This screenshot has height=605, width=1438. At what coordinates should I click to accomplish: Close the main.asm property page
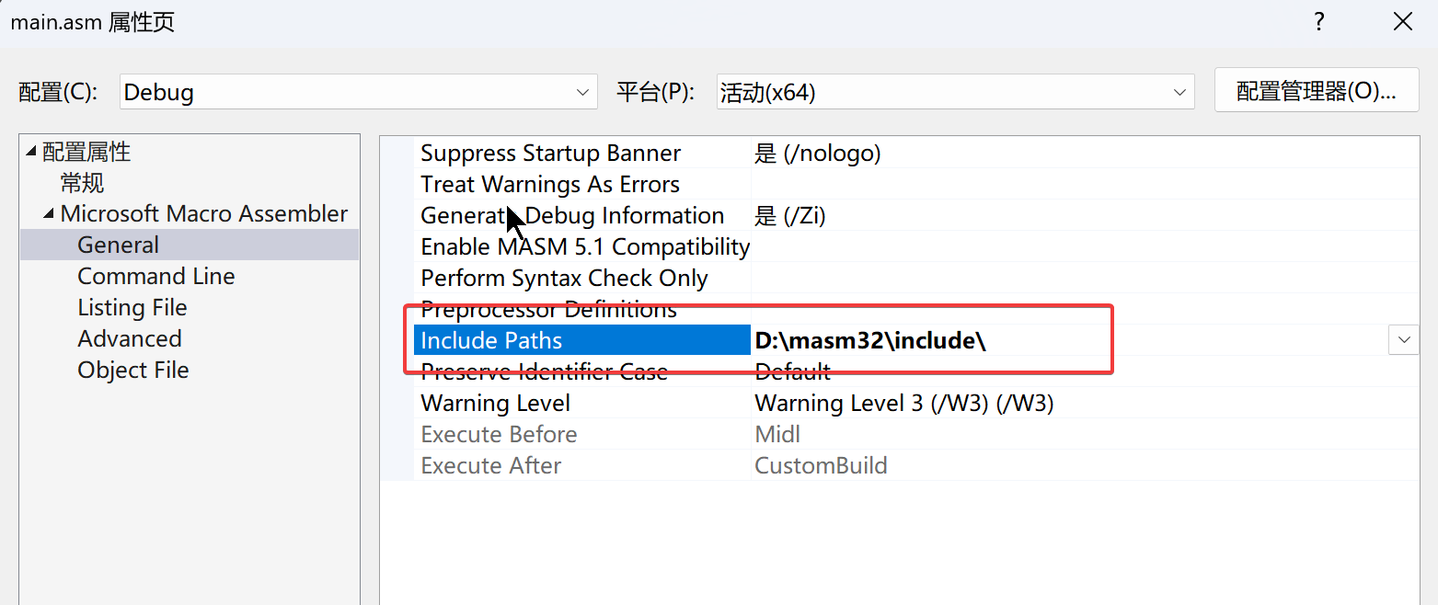pos(1402,22)
